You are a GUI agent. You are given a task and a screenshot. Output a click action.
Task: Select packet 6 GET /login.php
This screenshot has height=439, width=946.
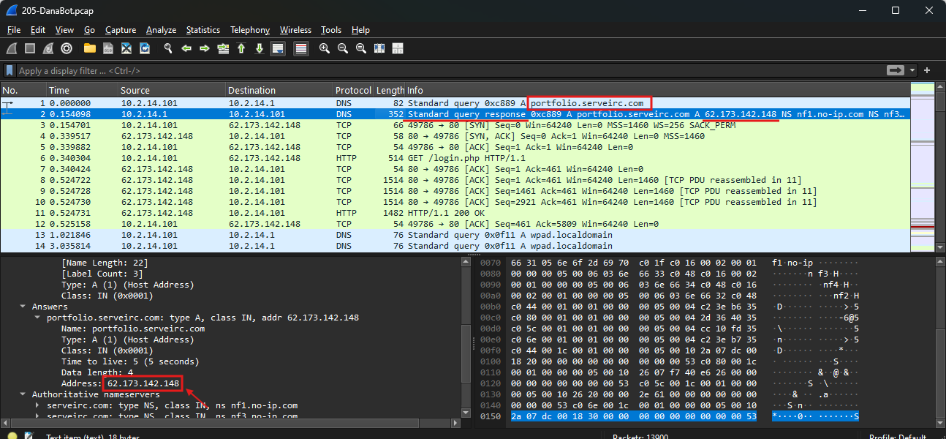(x=455, y=158)
